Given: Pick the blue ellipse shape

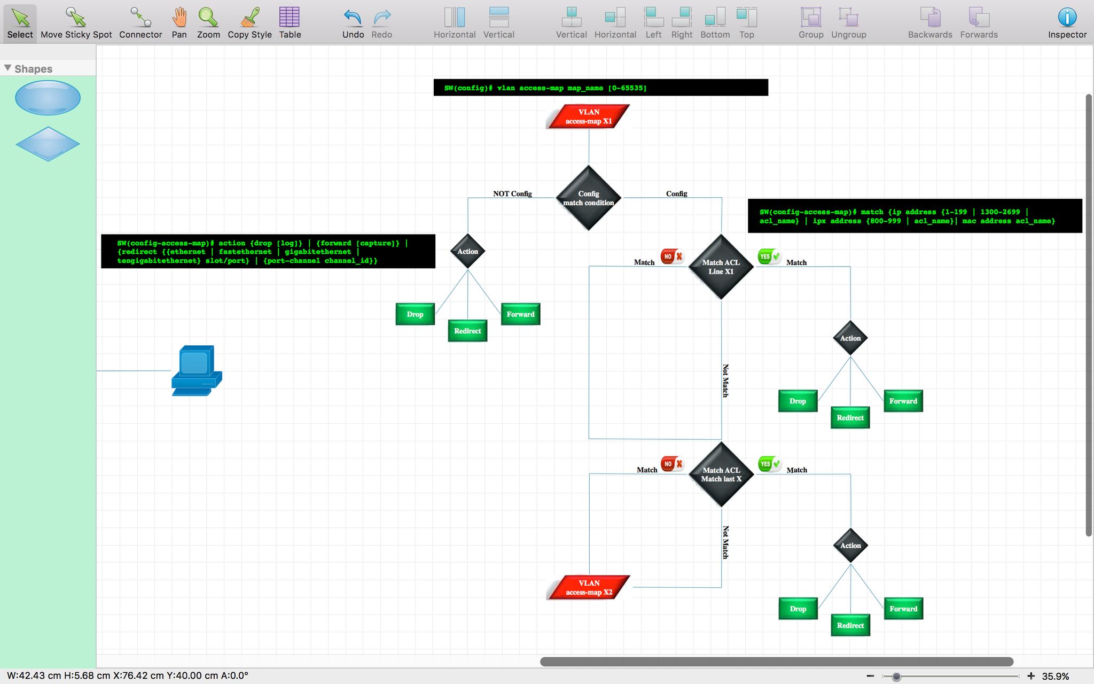Looking at the screenshot, I should 48,98.
